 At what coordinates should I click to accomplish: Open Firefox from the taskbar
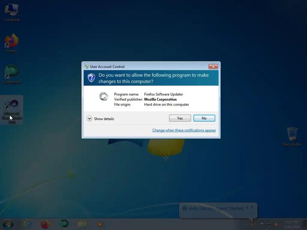45,224
